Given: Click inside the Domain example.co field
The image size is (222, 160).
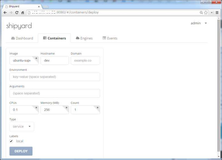Looking at the screenshot, I should (x=85, y=60).
